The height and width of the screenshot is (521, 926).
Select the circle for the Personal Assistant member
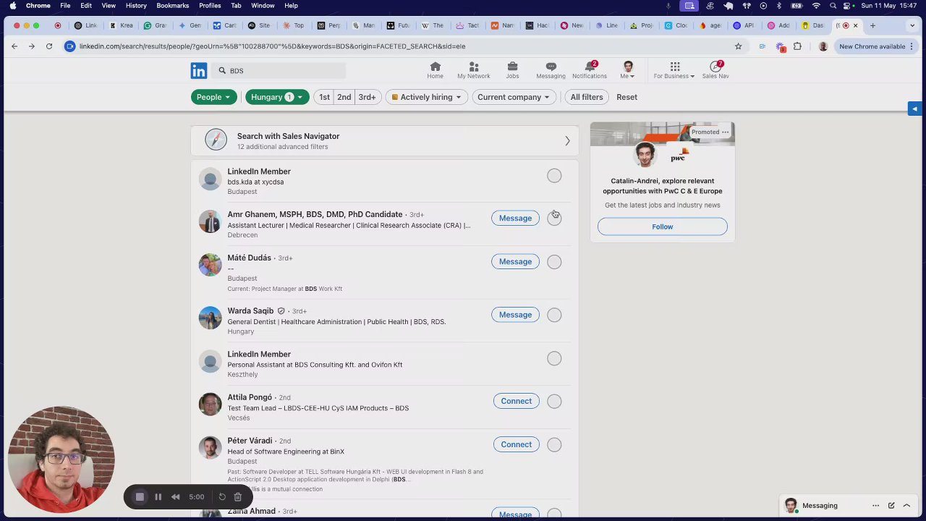(x=554, y=359)
